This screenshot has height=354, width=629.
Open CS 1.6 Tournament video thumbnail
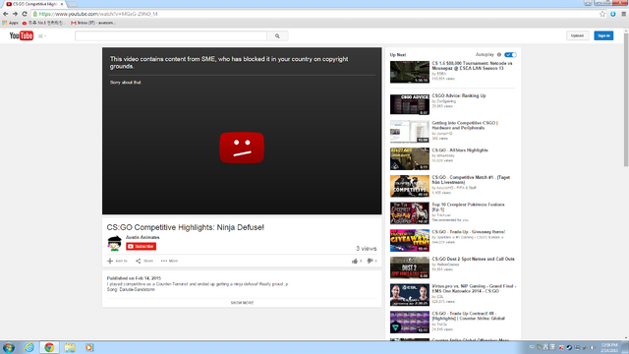click(410, 72)
